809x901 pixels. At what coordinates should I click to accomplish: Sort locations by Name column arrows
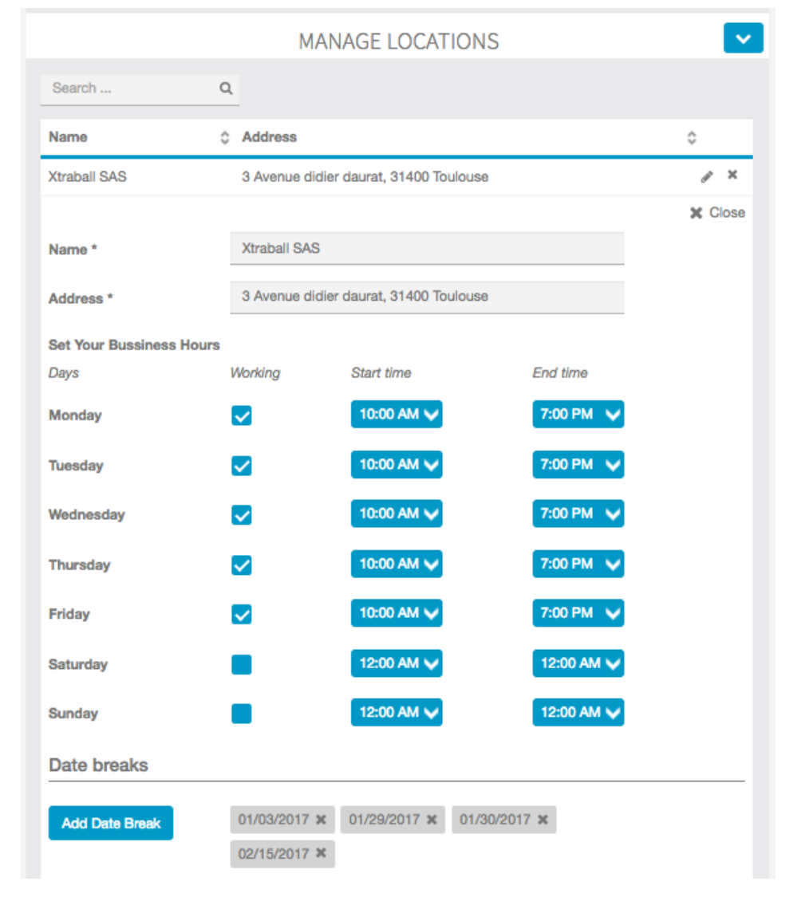224,138
